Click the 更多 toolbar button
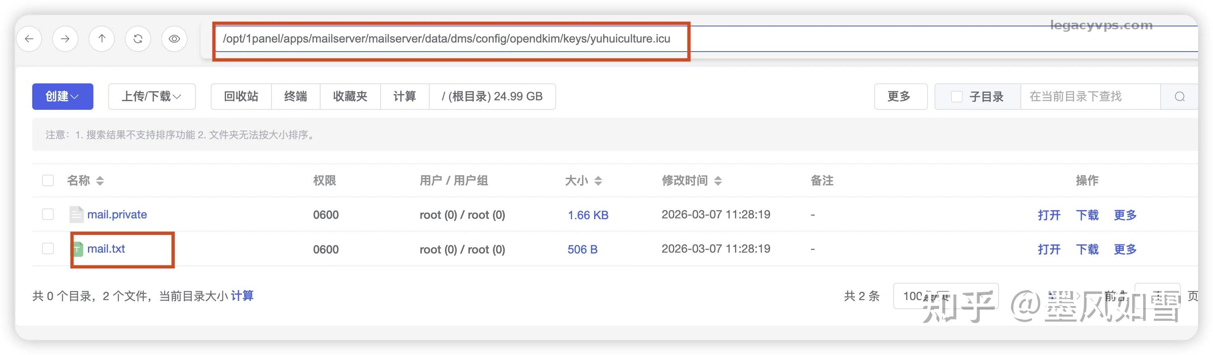1213x355 pixels. point(901,97)
